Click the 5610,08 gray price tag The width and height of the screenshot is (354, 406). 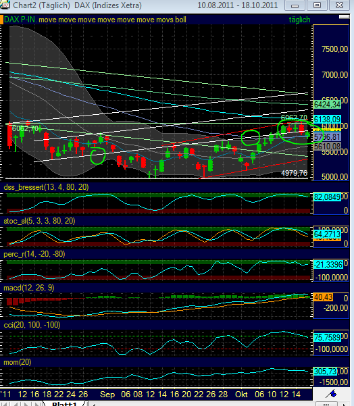(x=327, y=147)
